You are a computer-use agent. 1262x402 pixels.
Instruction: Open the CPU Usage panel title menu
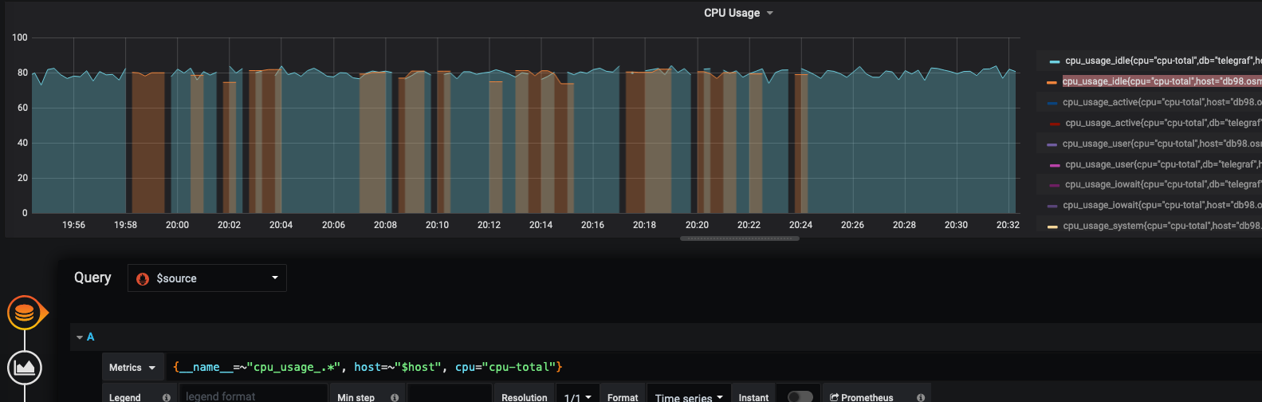pos(738,13)
